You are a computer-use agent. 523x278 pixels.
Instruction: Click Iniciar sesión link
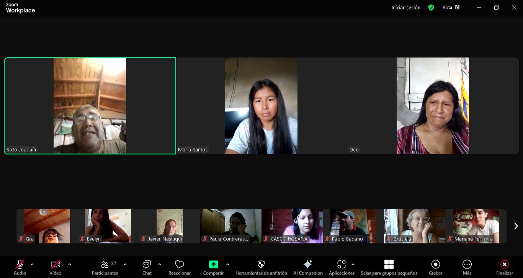(406, 8)
